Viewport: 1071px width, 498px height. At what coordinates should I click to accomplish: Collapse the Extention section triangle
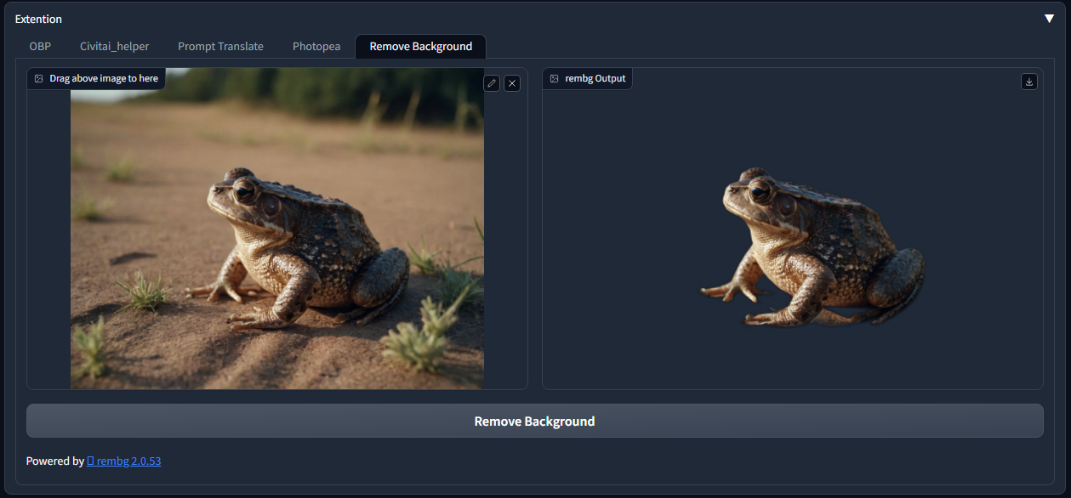[x=1049, y=19]
